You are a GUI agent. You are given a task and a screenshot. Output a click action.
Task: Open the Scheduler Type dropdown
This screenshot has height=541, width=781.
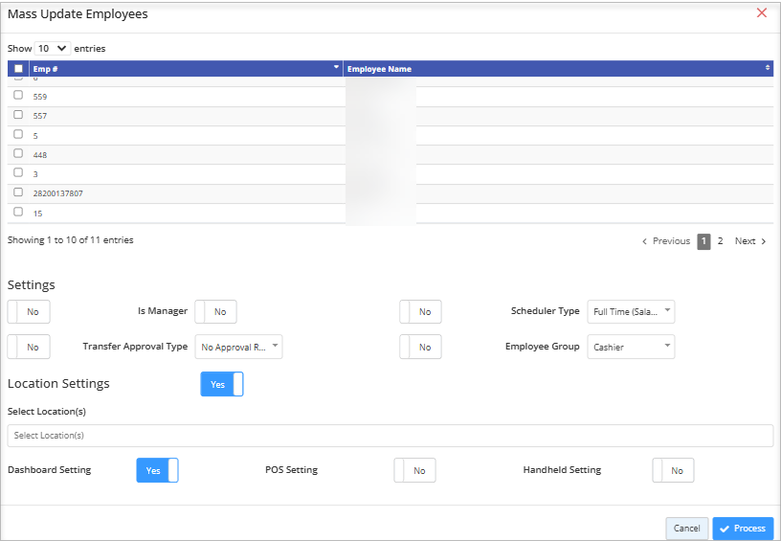click(x=631, y=312)
